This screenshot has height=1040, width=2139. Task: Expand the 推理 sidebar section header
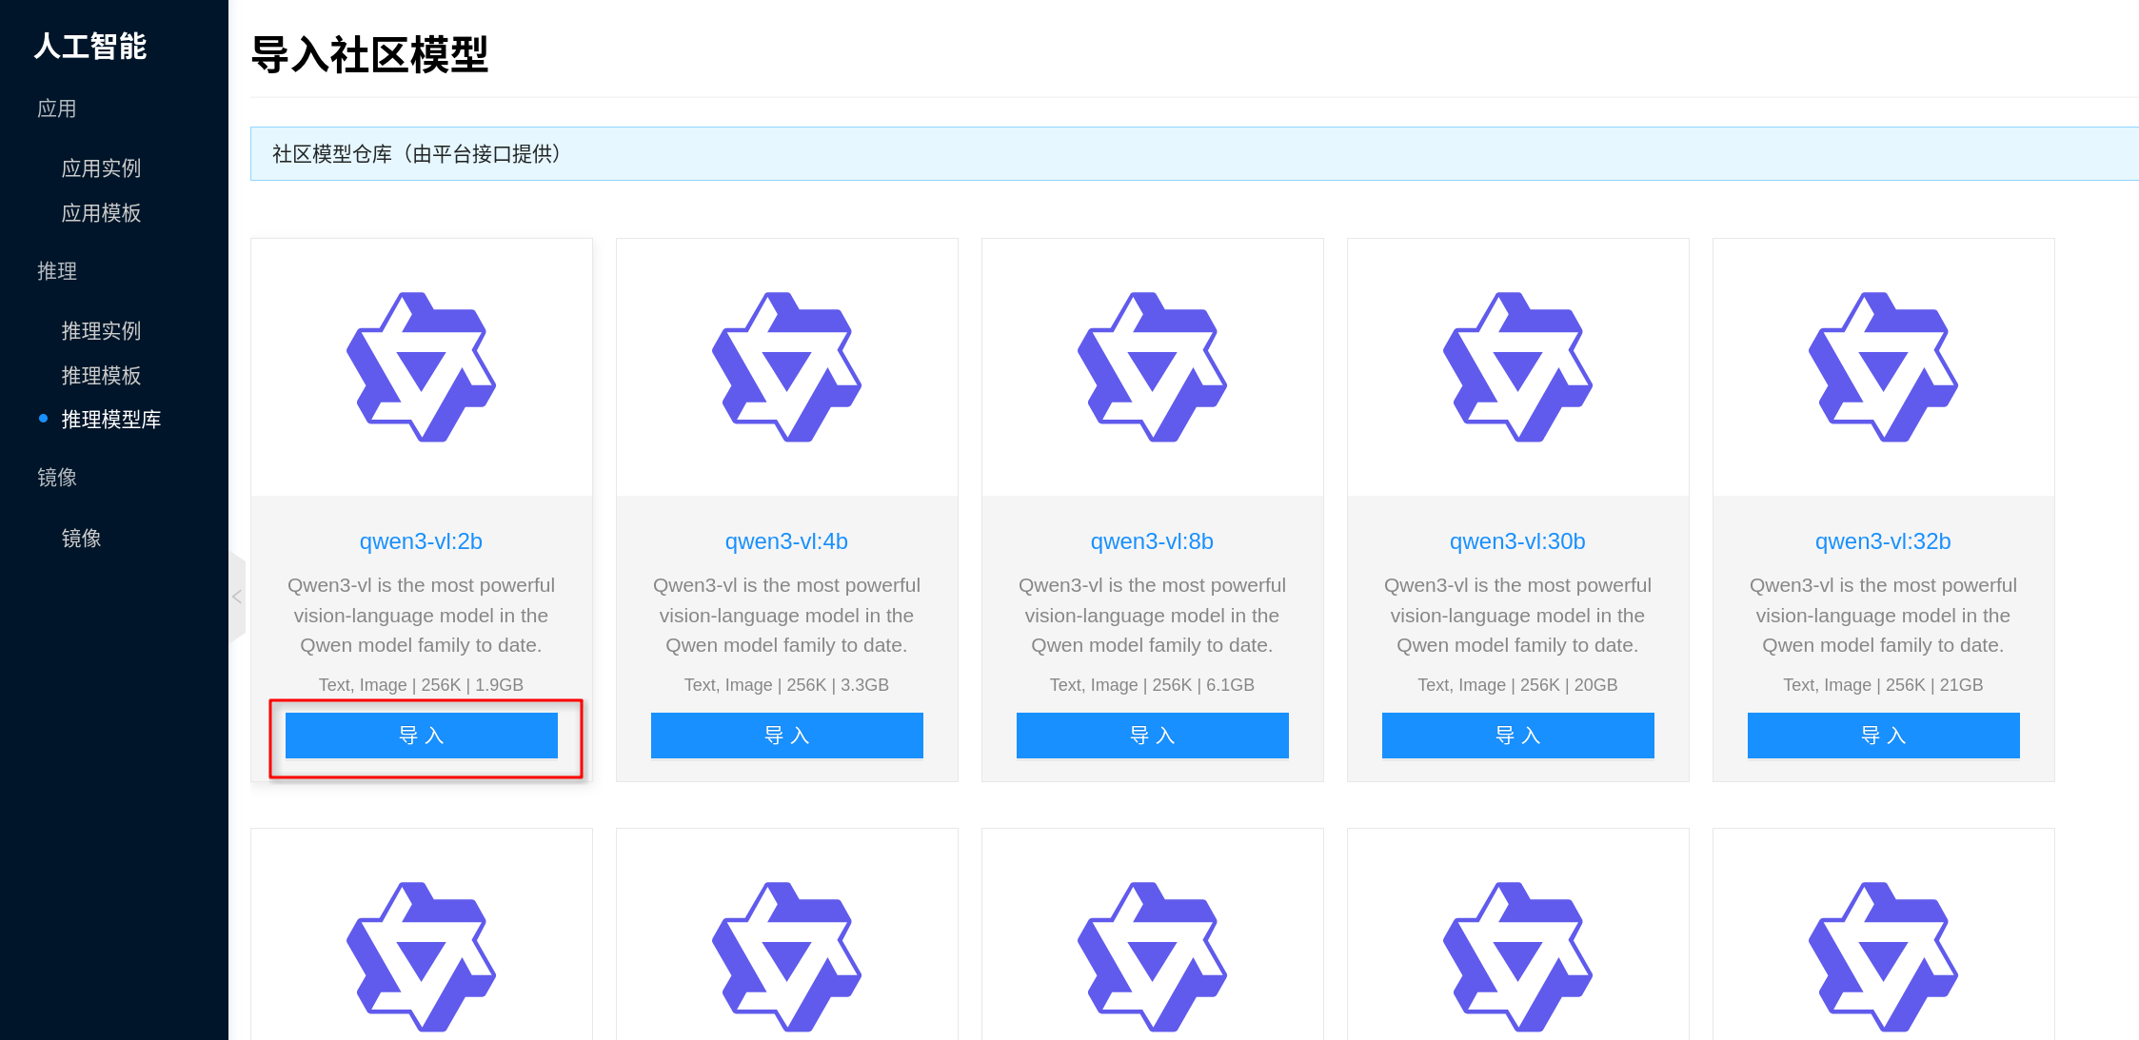pyautogui.click(x=57, y=271)
